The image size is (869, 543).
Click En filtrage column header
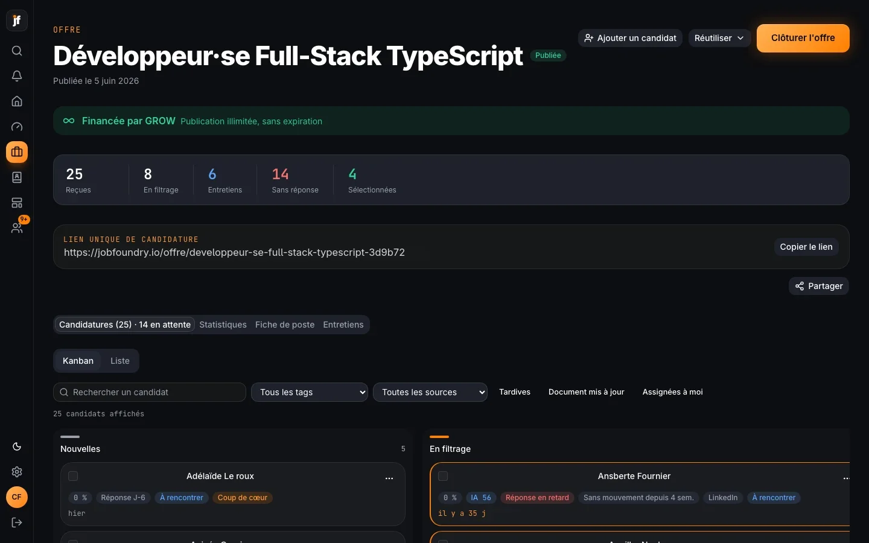[x=450, y=449]
